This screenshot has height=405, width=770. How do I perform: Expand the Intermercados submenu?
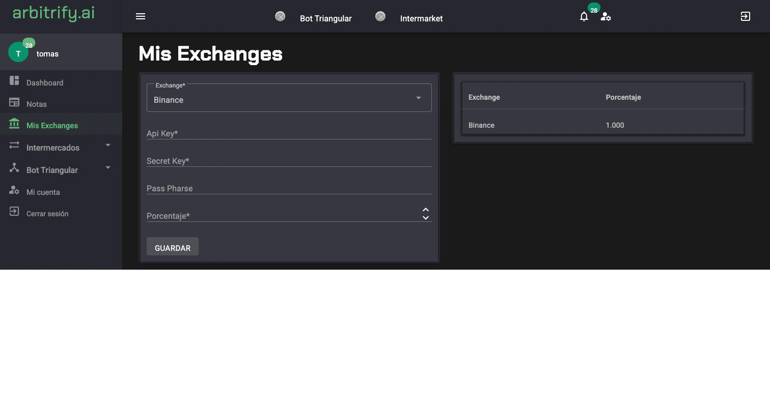pyautogui.click(x=107, y=145)
